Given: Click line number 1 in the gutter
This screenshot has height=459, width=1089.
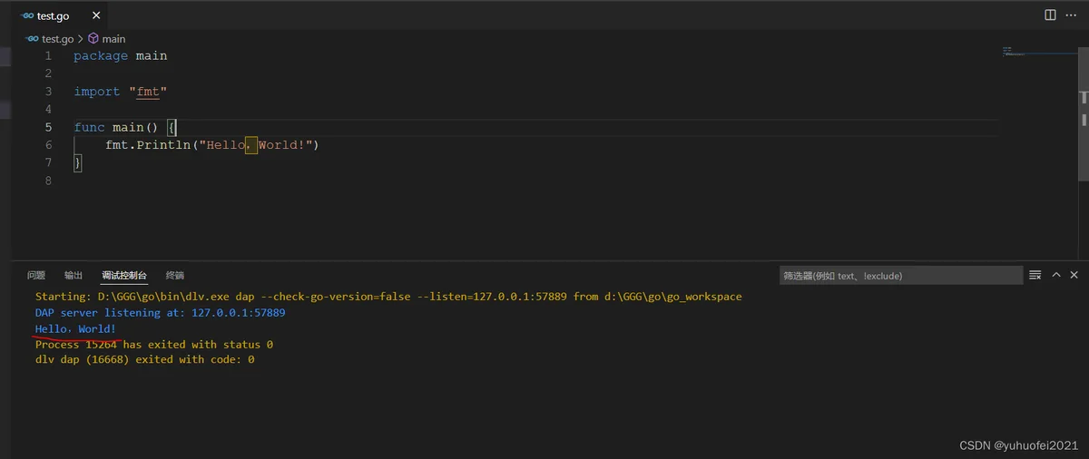Looking at the screenshot, I should click(x=48, y=56).
